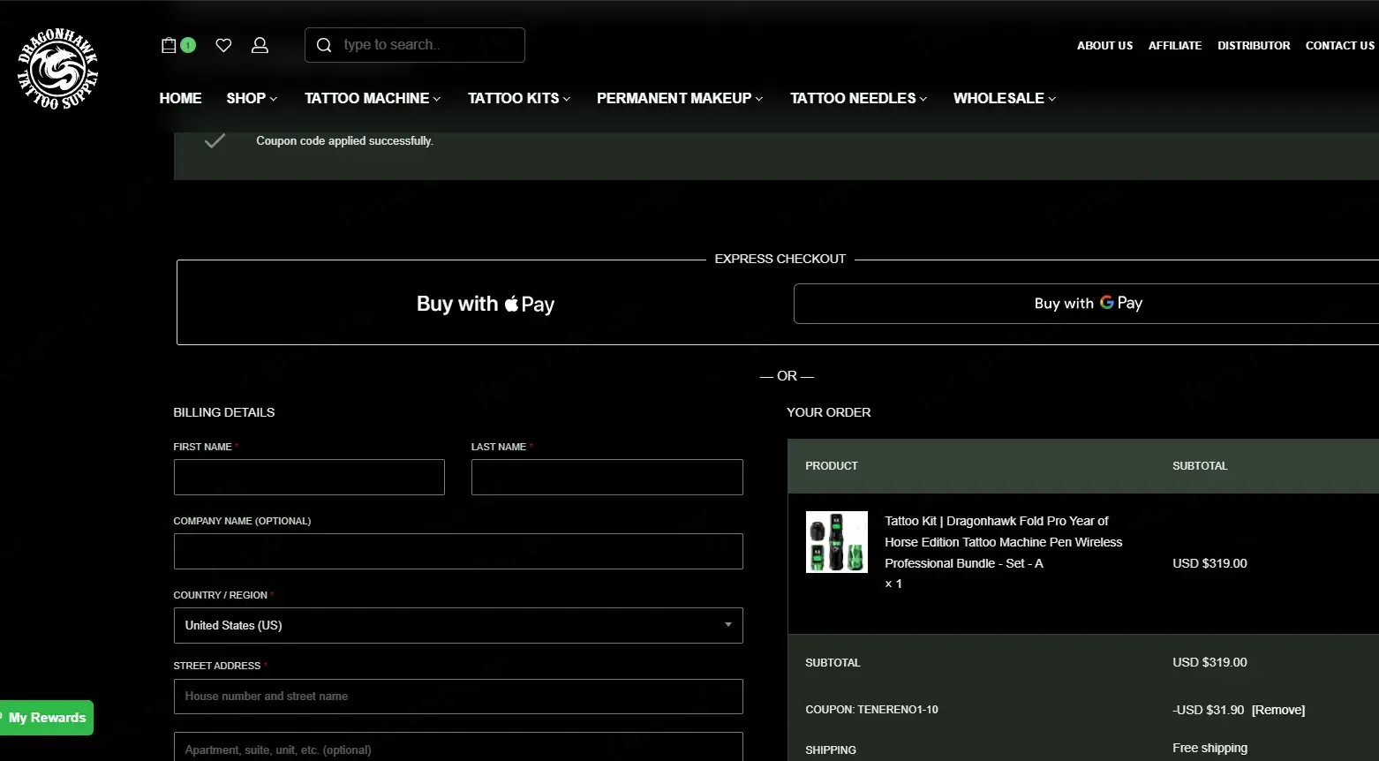The width and height of the screenshot is (1379, 761).
Task: Open the Contact Us link
Action: 1340,45
